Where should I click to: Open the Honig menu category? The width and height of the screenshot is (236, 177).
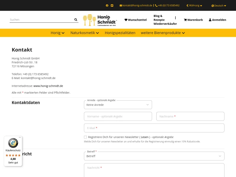(x=58, y=33)
